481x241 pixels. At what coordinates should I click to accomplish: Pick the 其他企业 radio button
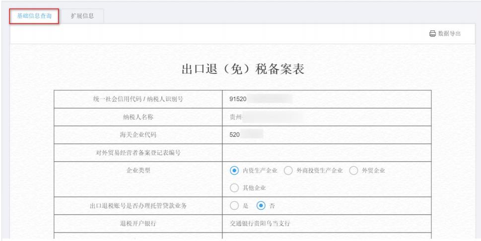pyautogui.click(x=234, y=187)
